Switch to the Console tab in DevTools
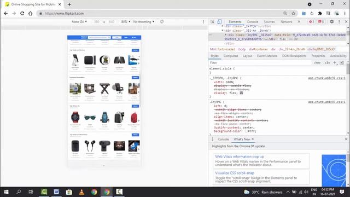Image resolution: width=350 pixels, height=197 pixels. click(253, 22)
